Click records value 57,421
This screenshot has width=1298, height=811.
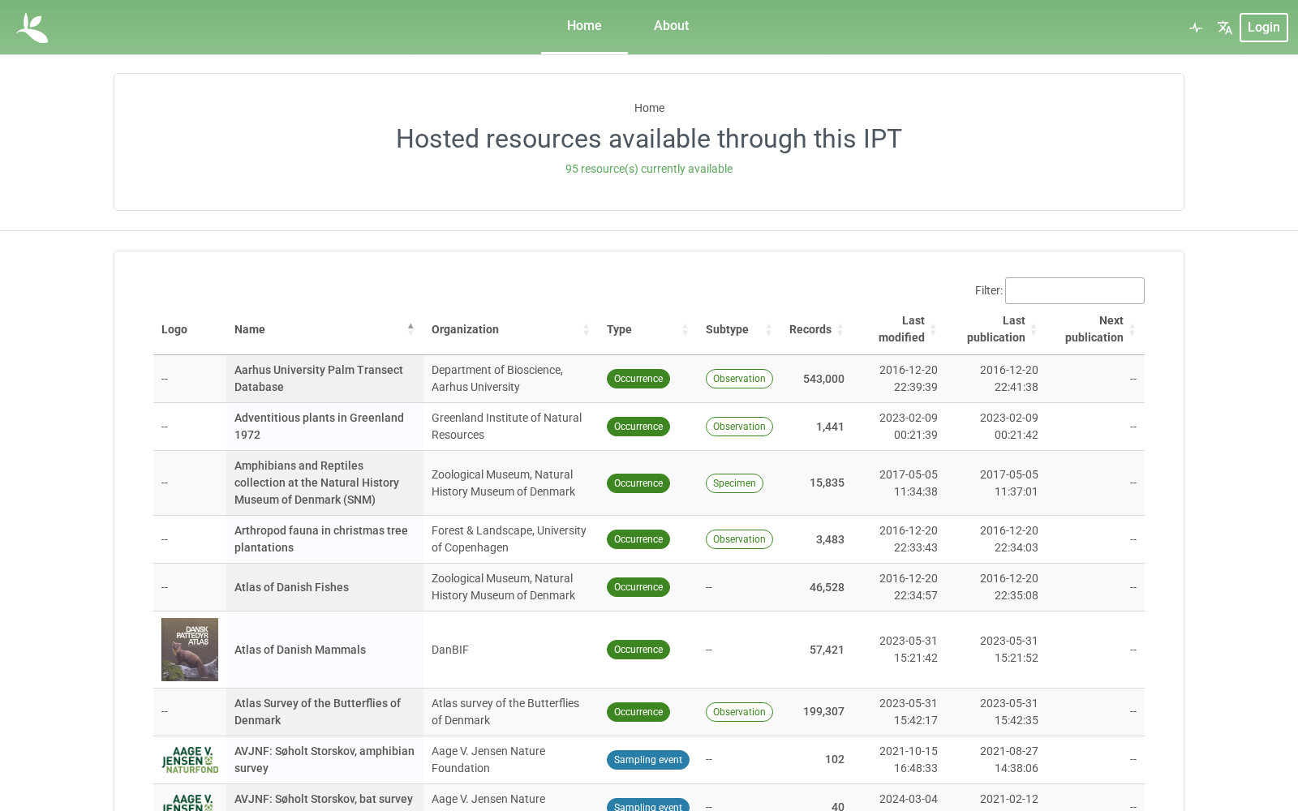tap(827, 650)
